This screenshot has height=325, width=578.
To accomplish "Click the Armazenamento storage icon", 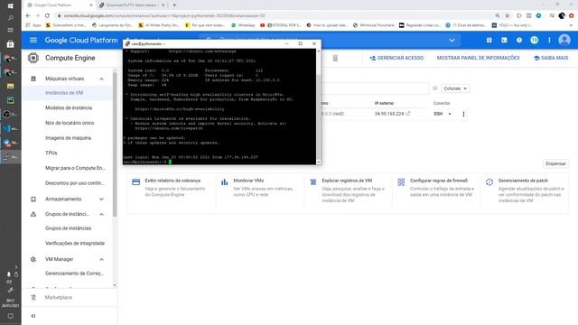I will (33, 199).
